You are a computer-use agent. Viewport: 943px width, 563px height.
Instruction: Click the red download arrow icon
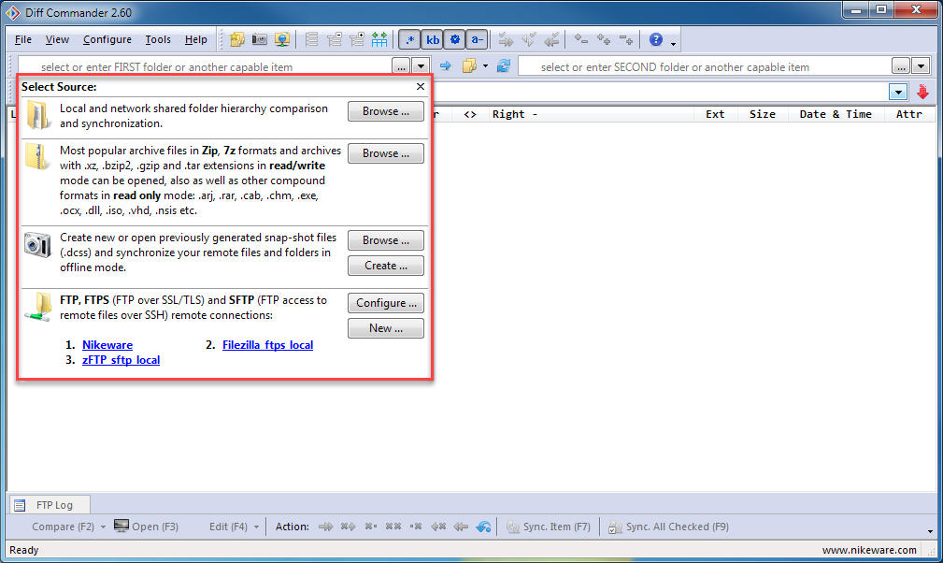pos(923,92)
